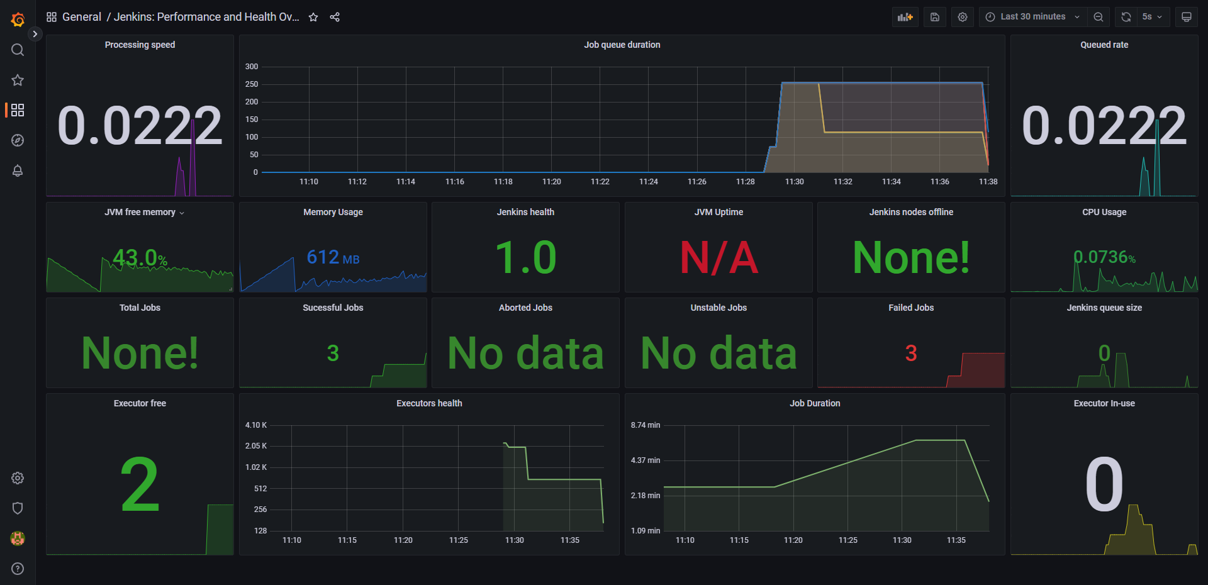The image size is (1208, 585).
Task: Share the dashboard via share icon
Action: click(335, 17)
